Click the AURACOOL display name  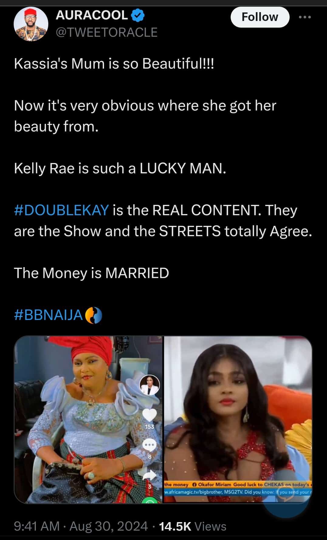92,15
